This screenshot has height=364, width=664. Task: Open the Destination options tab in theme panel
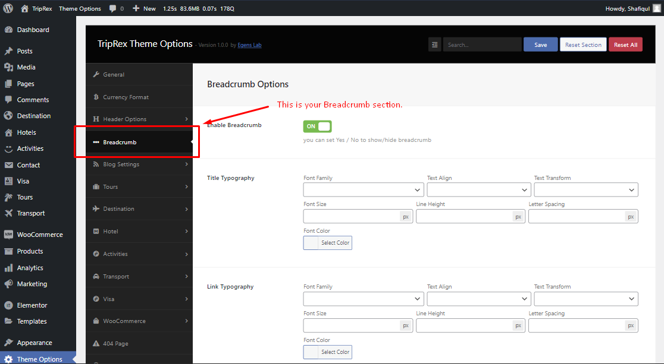[139, 209]
